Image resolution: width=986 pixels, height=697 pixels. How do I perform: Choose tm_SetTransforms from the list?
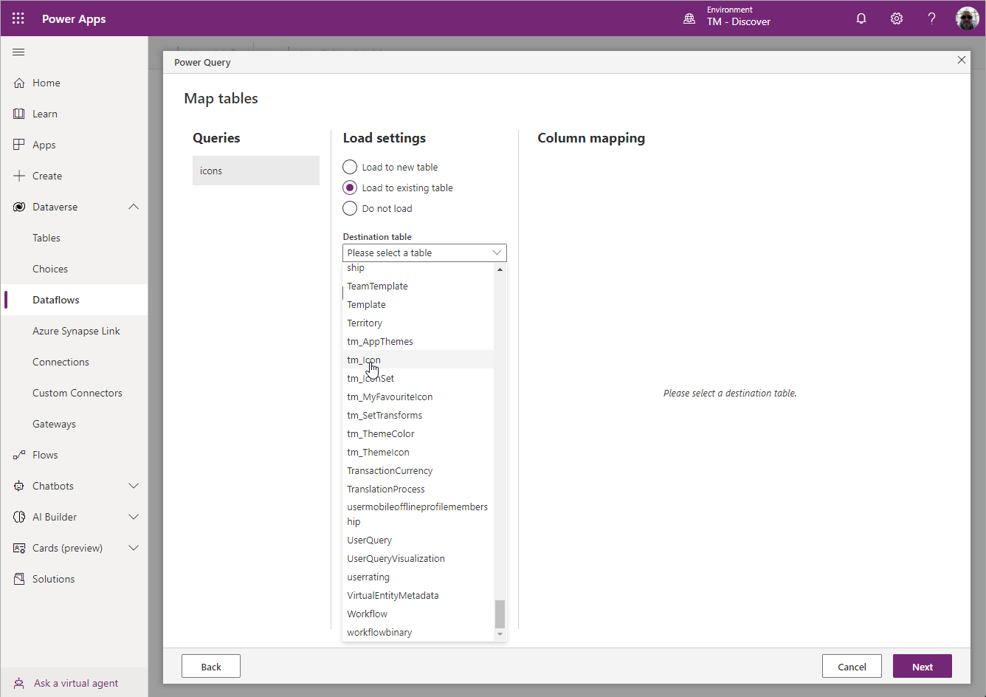point(418,415)
